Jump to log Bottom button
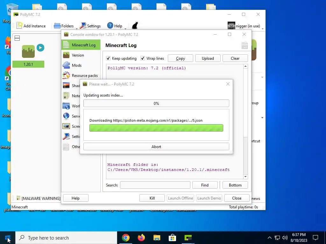The width and height of the screenshot is (326, 244). click(x=235, y=185)
